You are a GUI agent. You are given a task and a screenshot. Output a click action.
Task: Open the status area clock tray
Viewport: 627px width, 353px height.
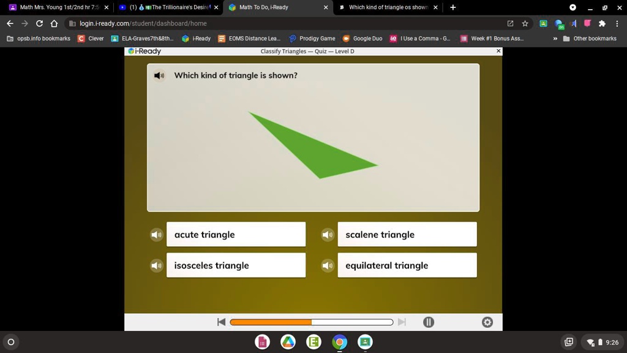tap(603, 342)
